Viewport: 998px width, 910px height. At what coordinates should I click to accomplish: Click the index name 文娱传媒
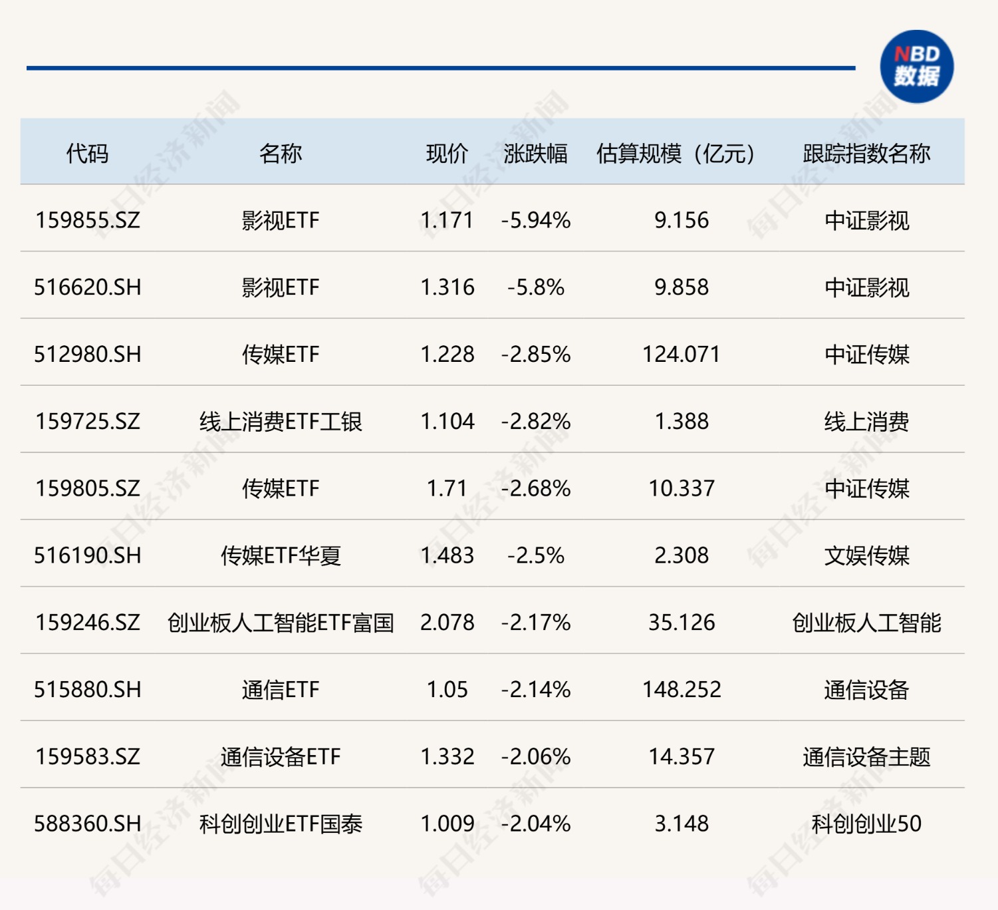pos(866,555)
